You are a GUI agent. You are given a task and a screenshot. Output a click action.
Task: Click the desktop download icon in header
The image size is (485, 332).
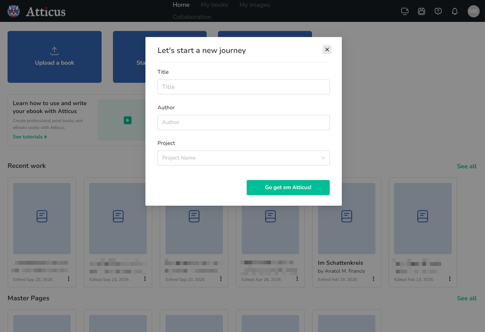coord(405,11)
